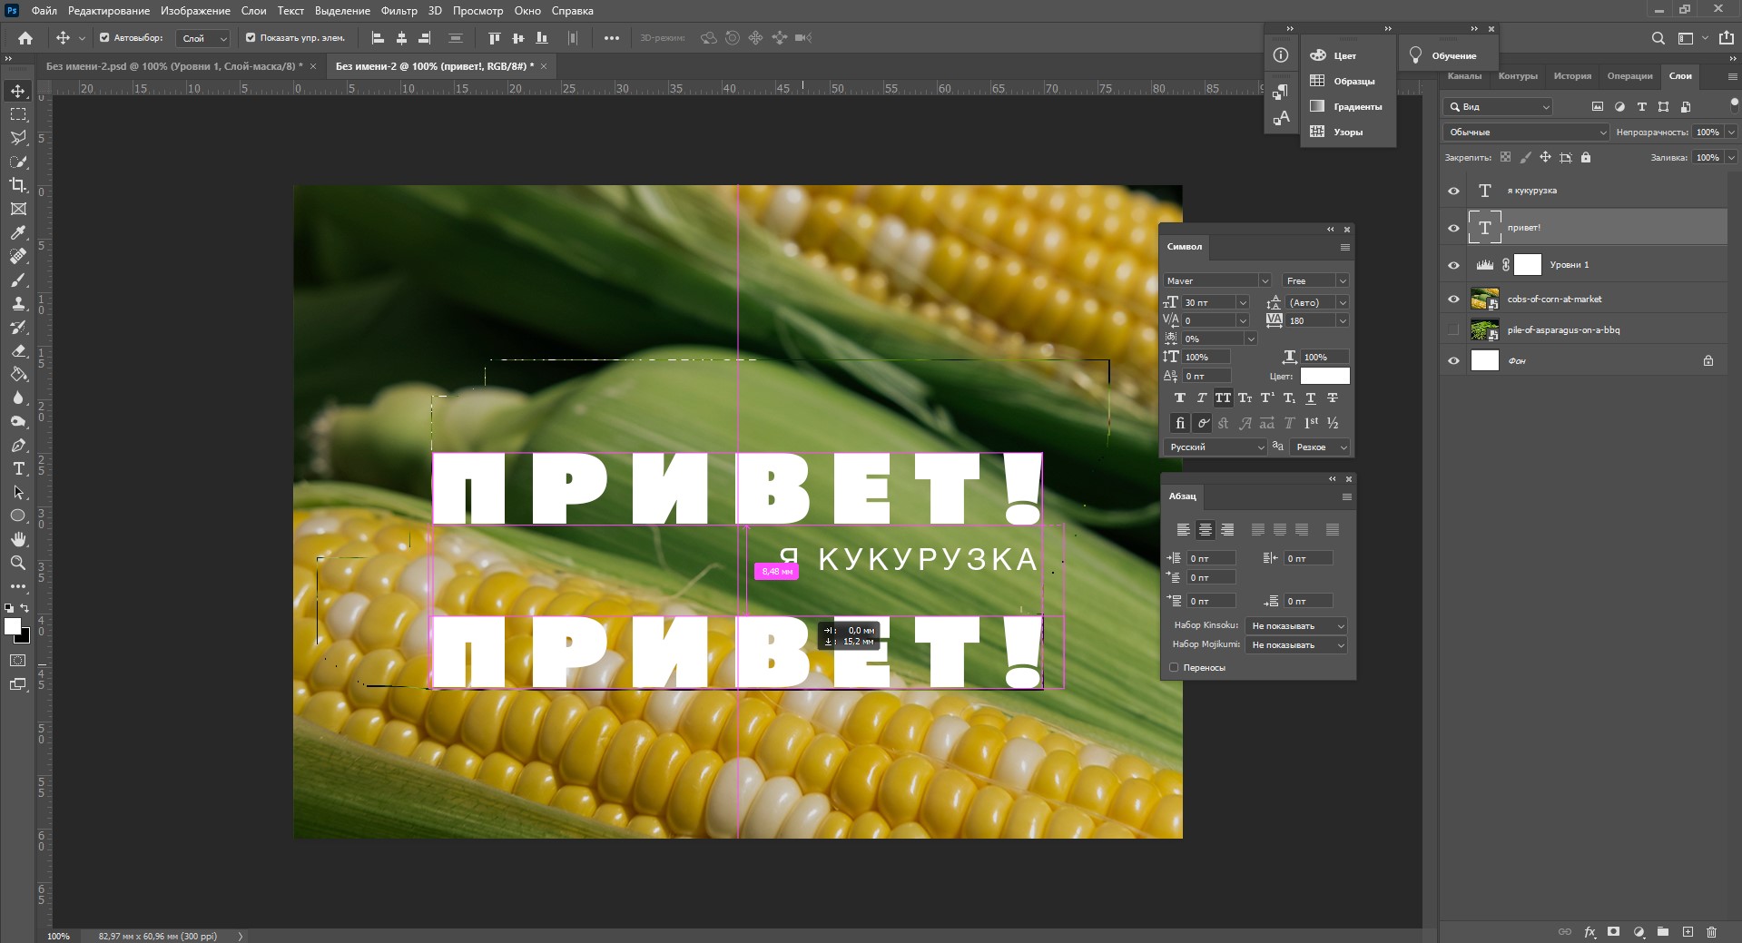Image resolution: width=1742 pixels, height=943 pixels.
Task: Click the white text color swatch
Action: tap(1324, 376)
